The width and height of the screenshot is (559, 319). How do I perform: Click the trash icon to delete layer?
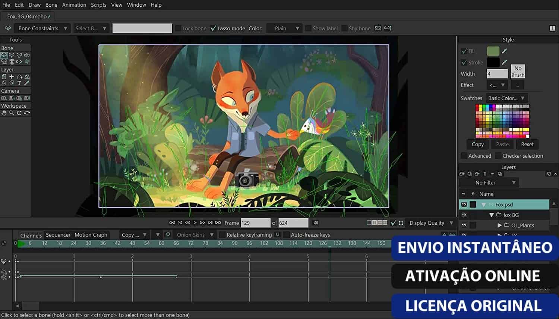(485, 174)
